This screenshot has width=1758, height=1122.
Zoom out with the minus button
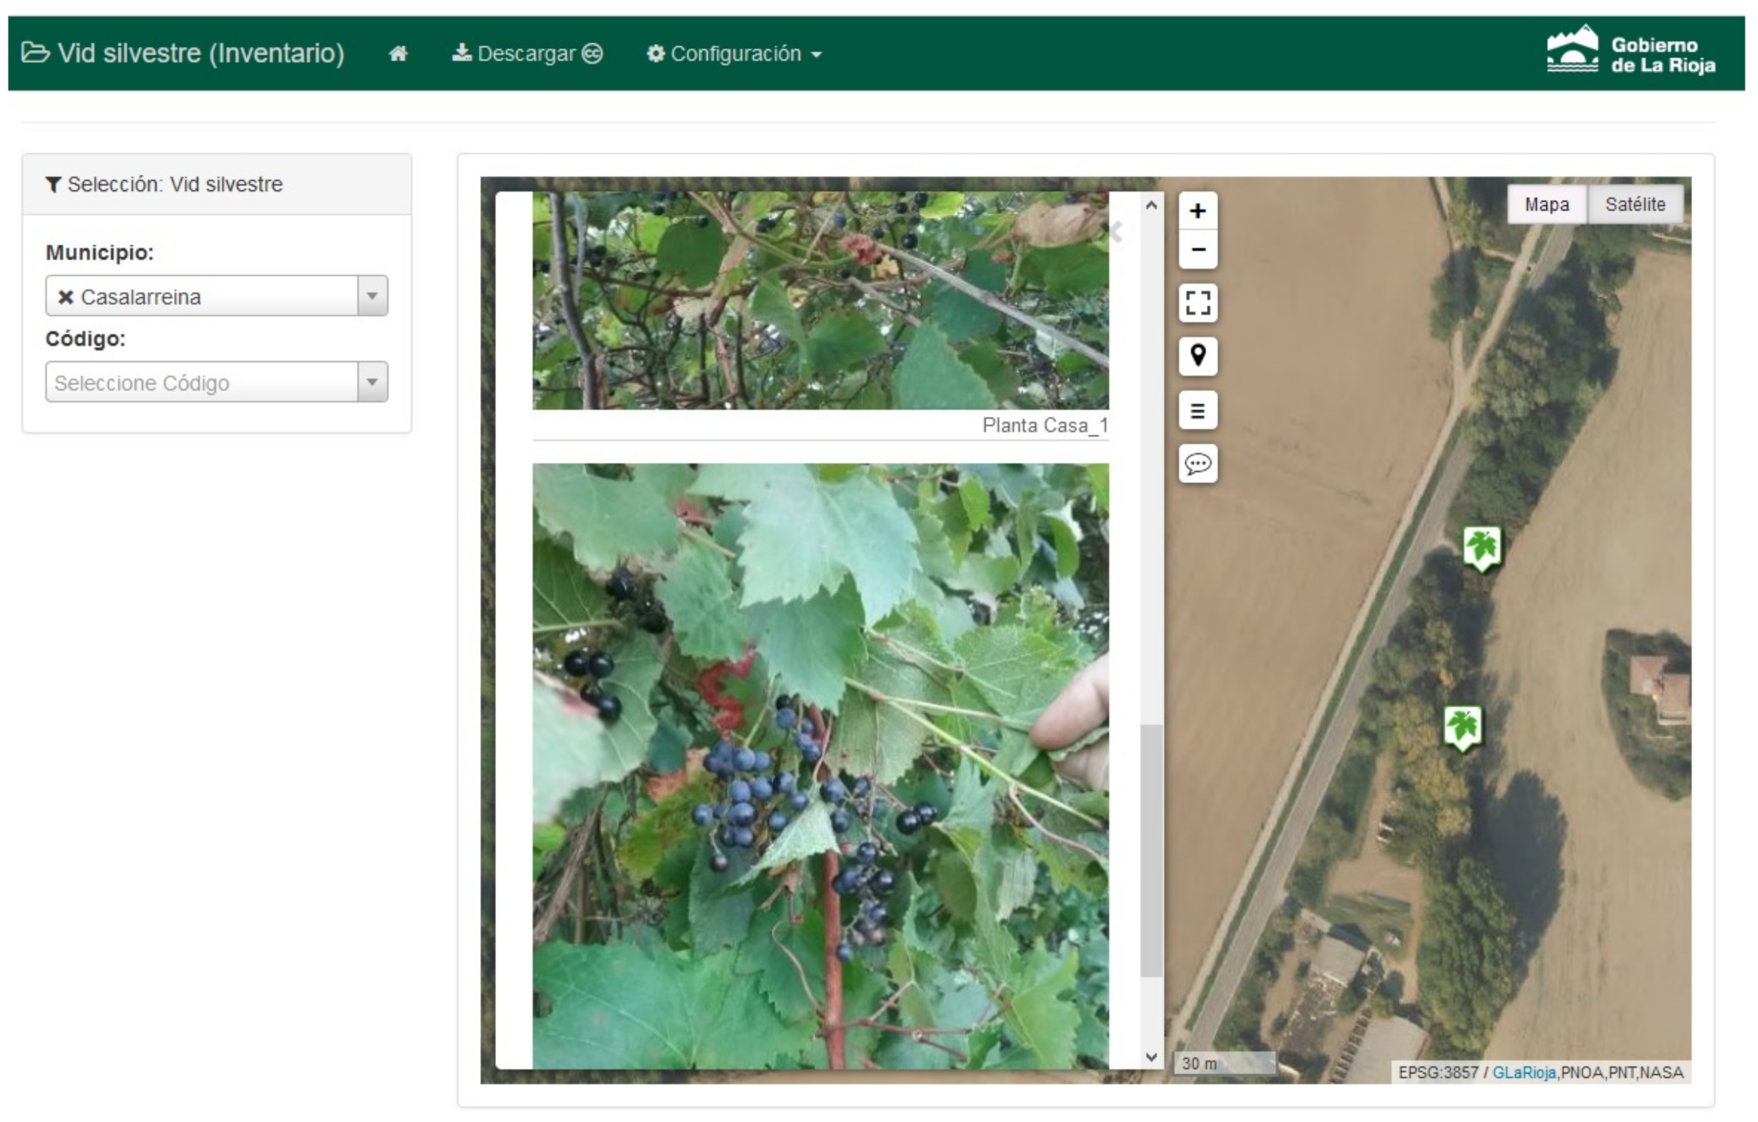coord(1198,249)
